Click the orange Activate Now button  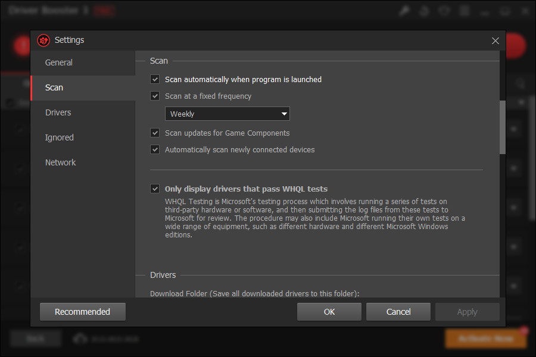(x=485, y=338)
